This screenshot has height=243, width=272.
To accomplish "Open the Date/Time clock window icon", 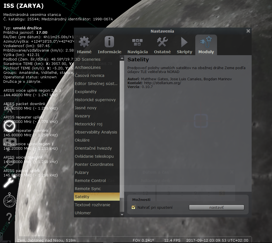I will tap(9, 126).
